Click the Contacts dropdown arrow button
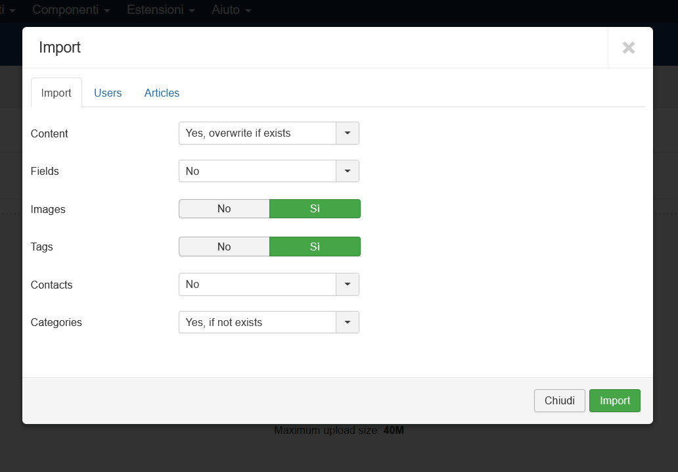The height and width of the screenshot is (472, 678). [x=348, y=284]
